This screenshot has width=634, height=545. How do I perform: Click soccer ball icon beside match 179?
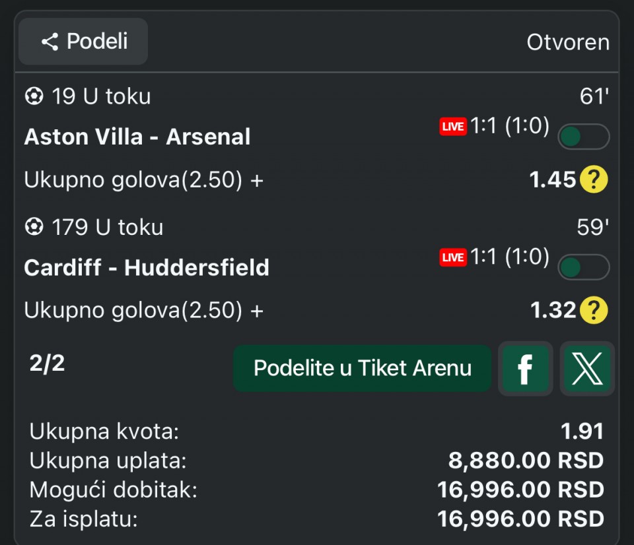(33, 228)
